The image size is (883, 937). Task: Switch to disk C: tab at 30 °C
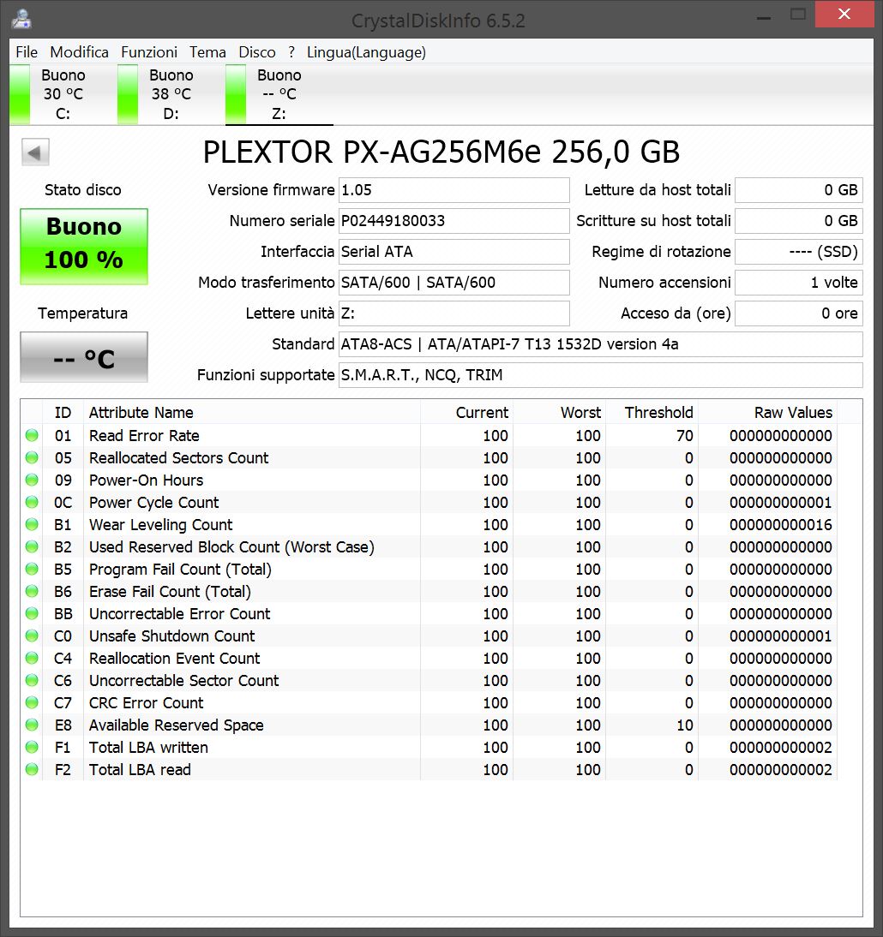[63, 94]
